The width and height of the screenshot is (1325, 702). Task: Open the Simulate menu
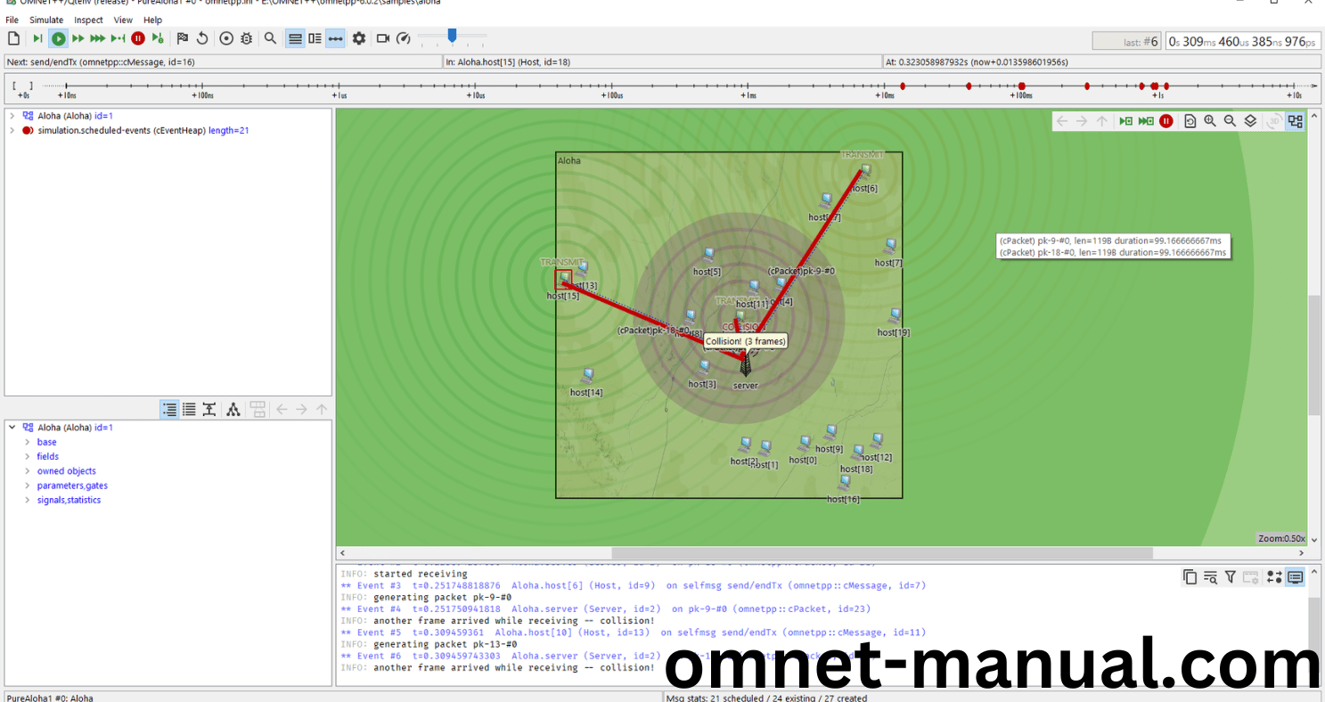coord(46,20)
